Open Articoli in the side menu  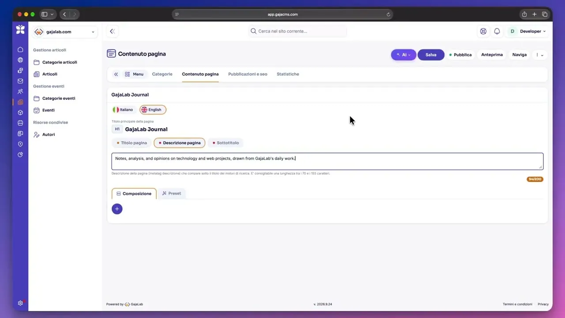point(45,74)
